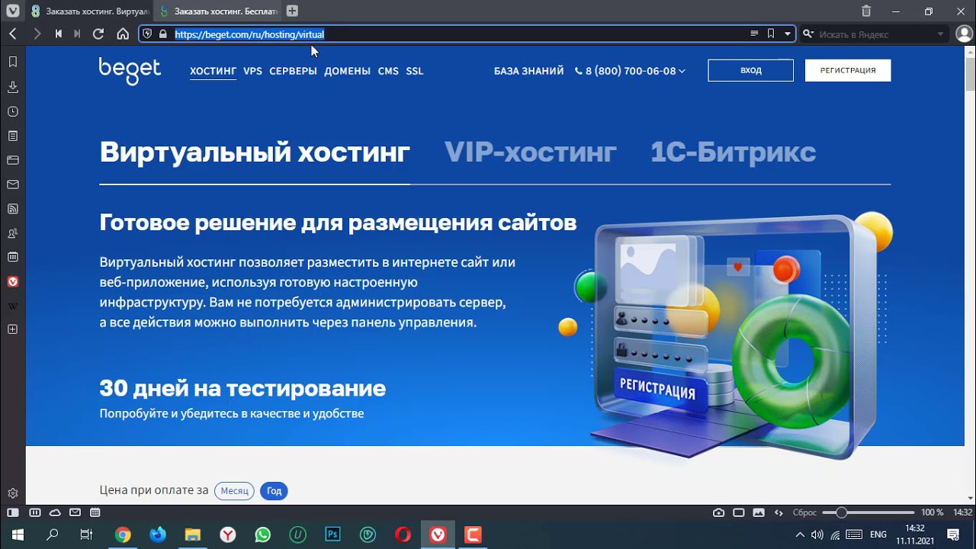Image resolution: width=976 pixels, height=549 pixels.
Task: Open the ДОМЕНЫ menu item
Action: click(347, 71)
